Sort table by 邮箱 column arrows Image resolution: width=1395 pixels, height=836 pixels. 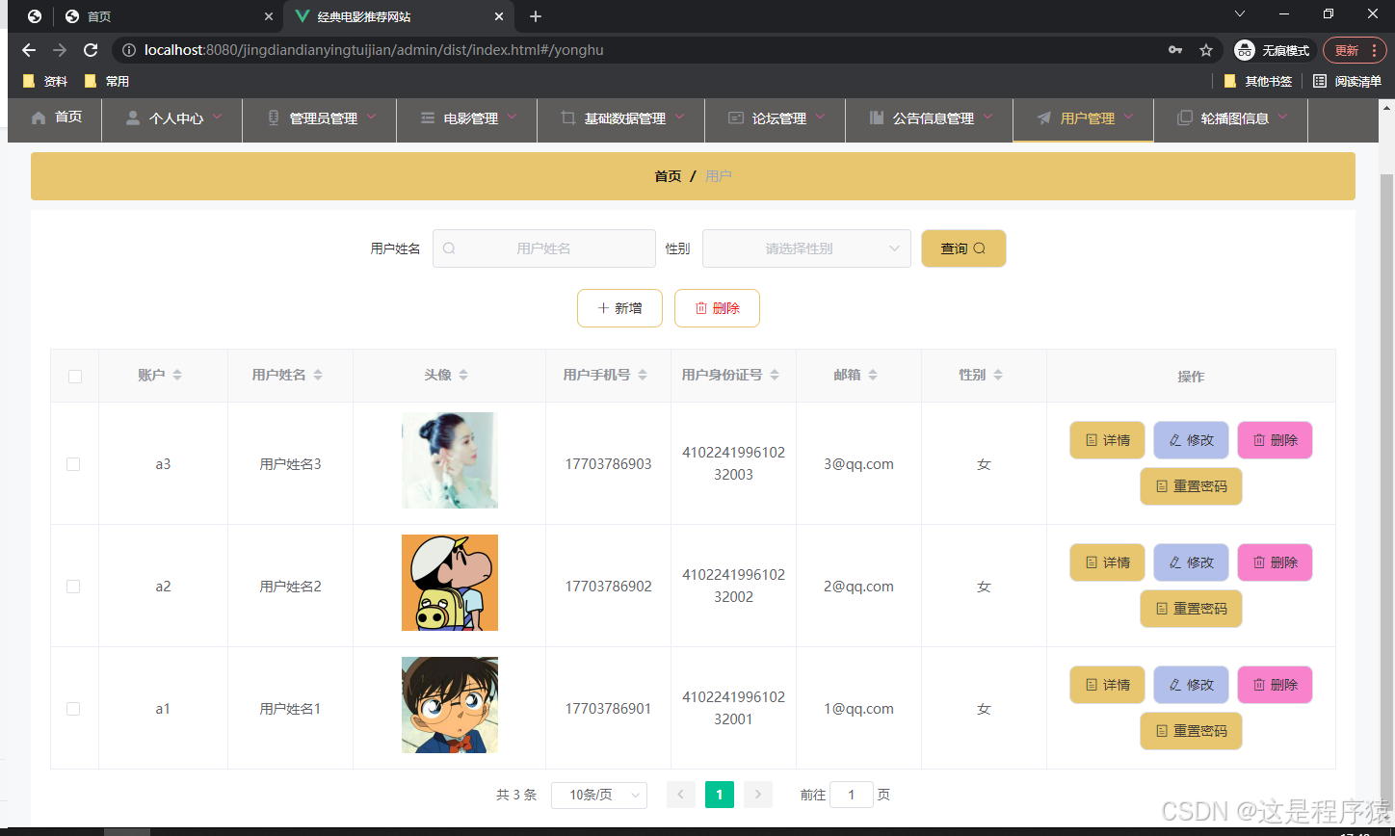point(873,375)
